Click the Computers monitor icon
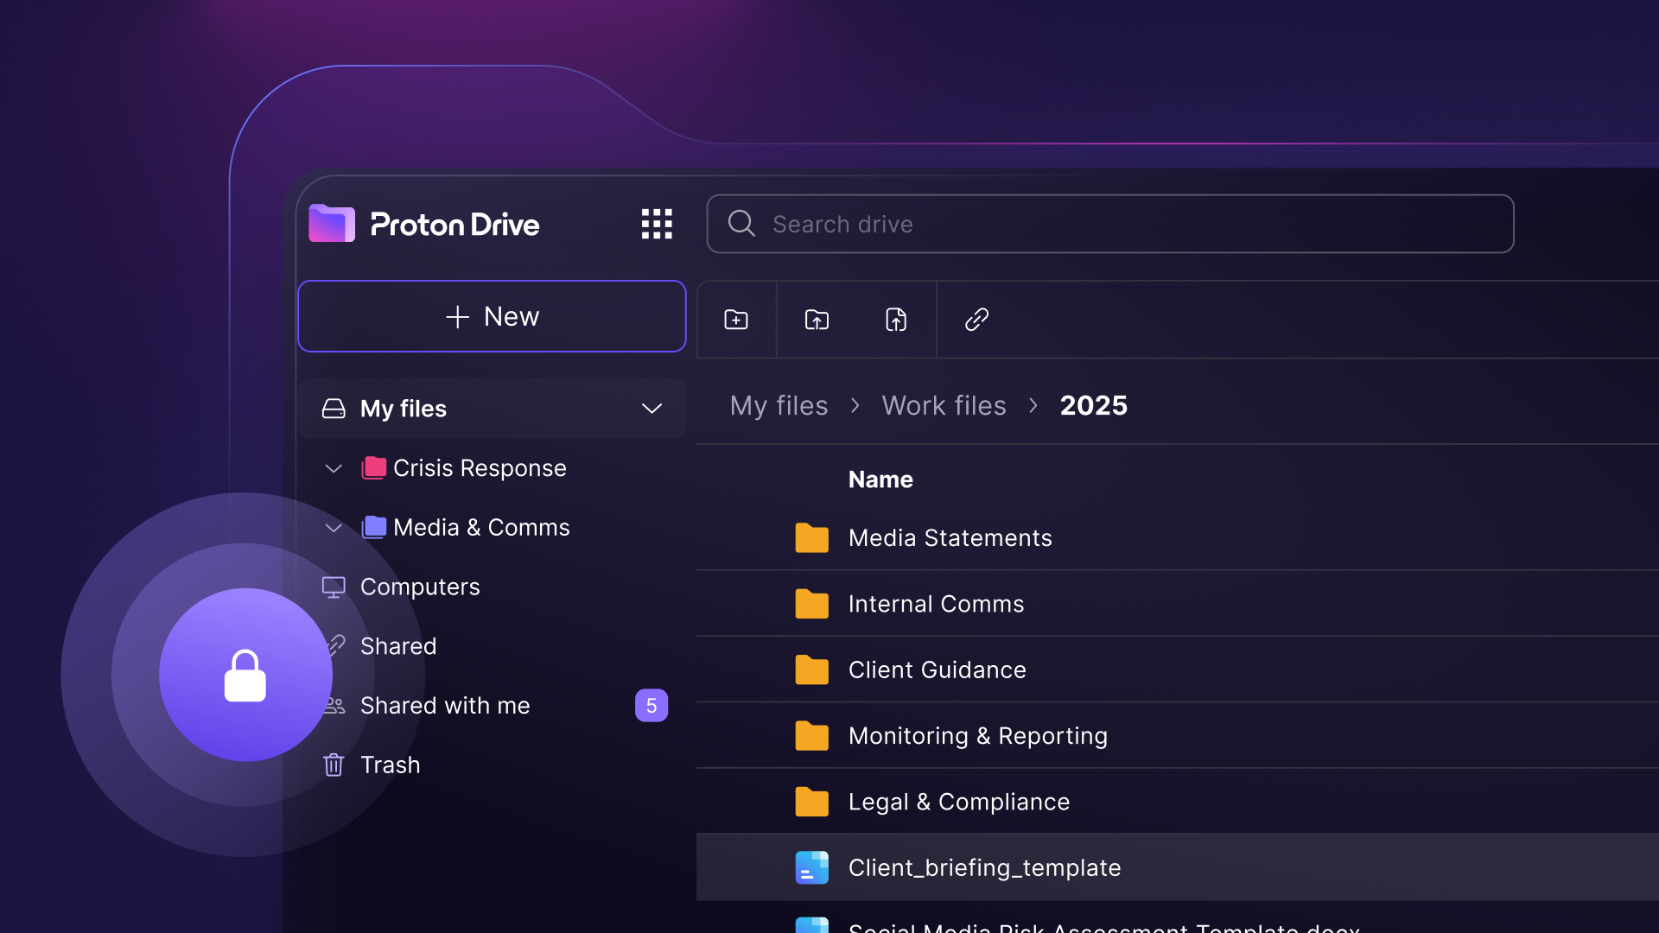Screen dimensions: 1659x933 [x=334, y=587]
